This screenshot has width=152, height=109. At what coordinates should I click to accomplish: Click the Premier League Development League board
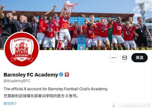pyautogui.click(x=77, y=22)
